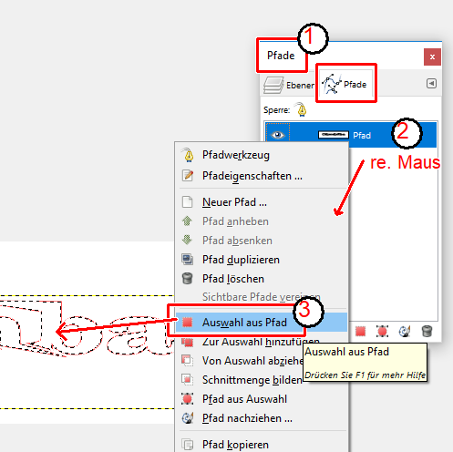The width and height of the screenshot is (453, 452).
Task: Click the delete path trash icon in panel
Action: pyautogui.click(x=427, y=331)
